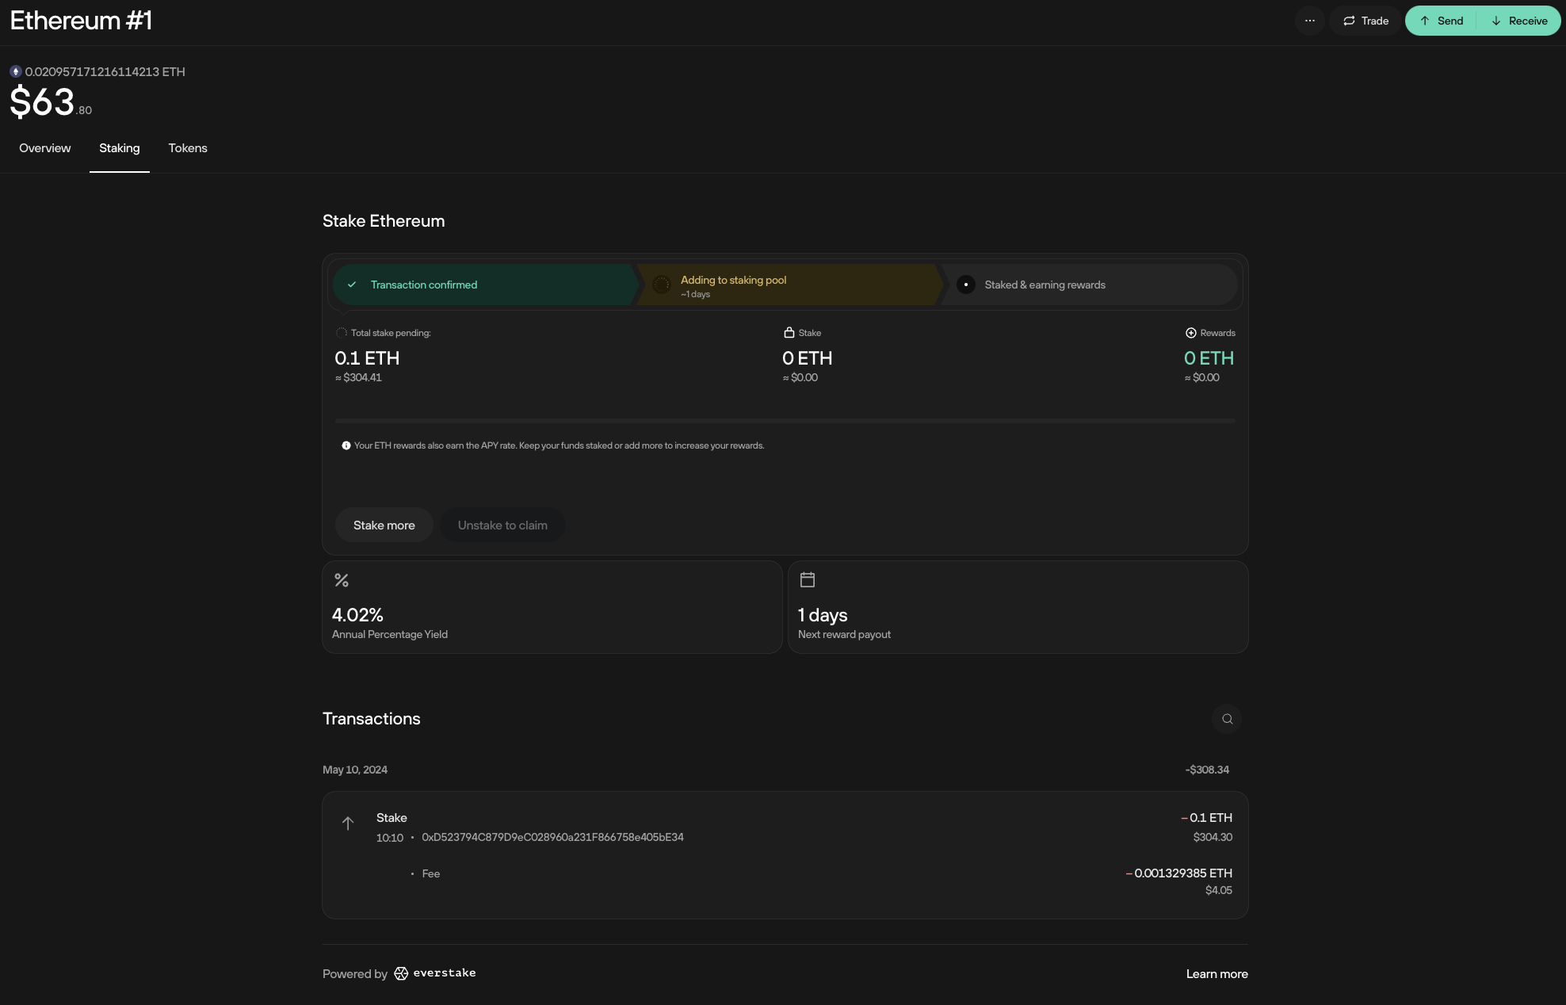Click the Ethereum #1 account title

click(81, 21)
